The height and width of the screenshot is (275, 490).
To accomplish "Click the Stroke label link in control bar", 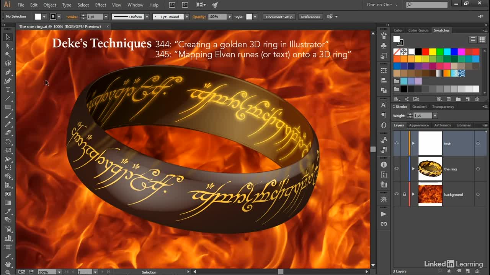I will pyautogui.click(x=72, y=17).
